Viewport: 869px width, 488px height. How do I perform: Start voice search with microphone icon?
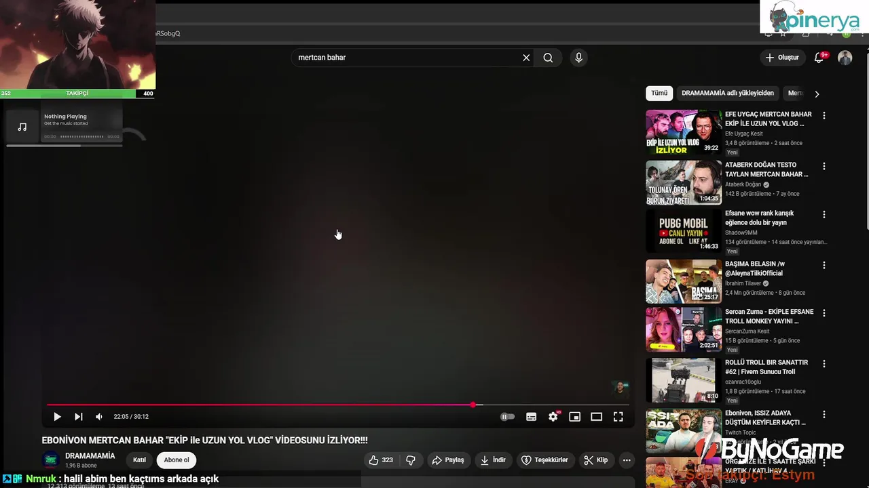[578, 58]
